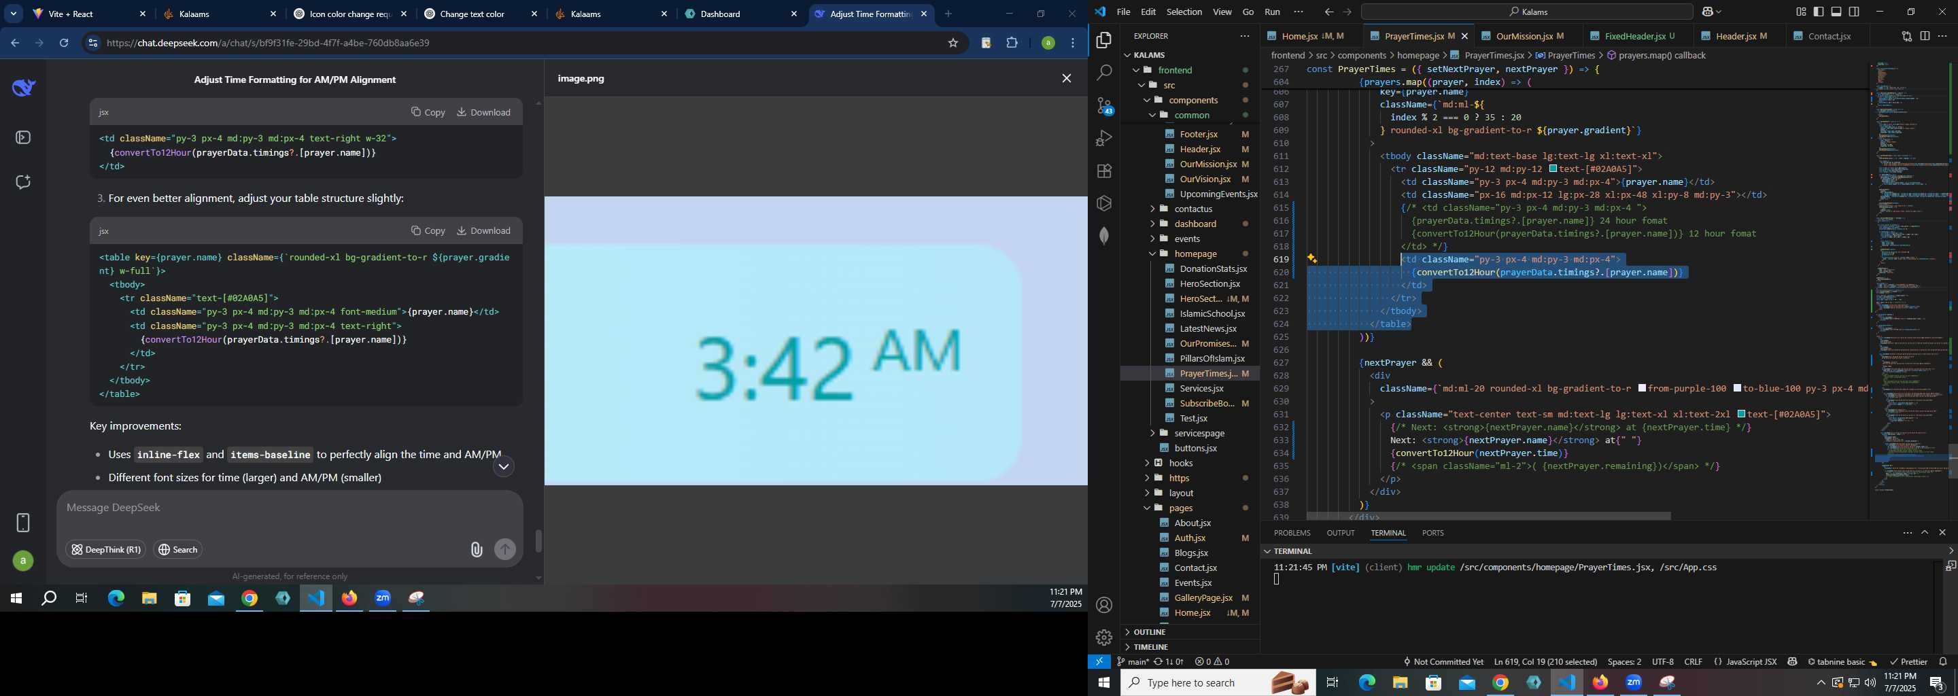Open MongoDB leaf icon in activity bar
This screenshot has height=696, width=1958.
pos(1103,236)
